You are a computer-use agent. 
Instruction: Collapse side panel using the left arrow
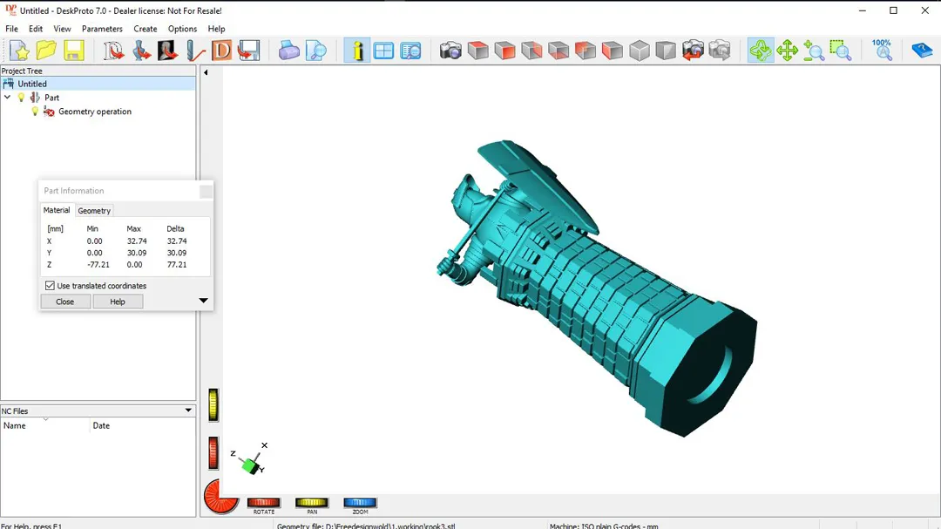tap(206, 72)
